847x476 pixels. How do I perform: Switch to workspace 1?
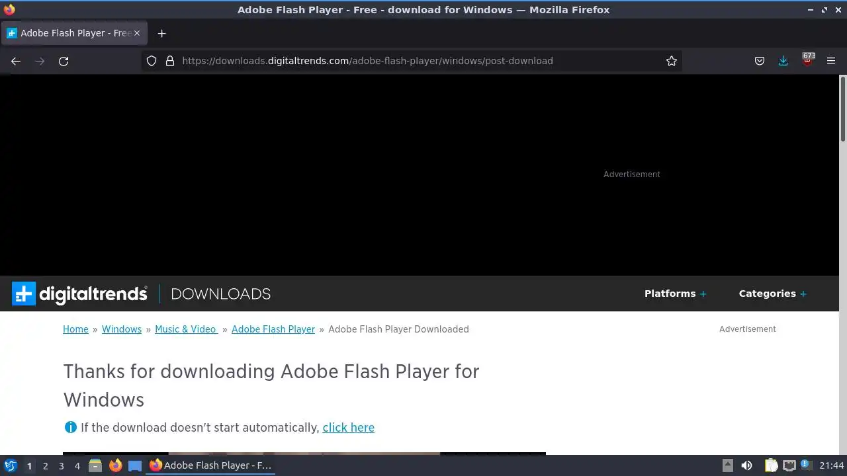[x=29, y=466]
